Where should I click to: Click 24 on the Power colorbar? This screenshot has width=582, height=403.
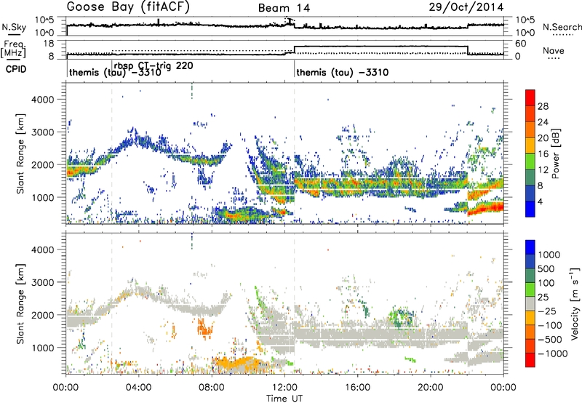(x=543, y=122)
